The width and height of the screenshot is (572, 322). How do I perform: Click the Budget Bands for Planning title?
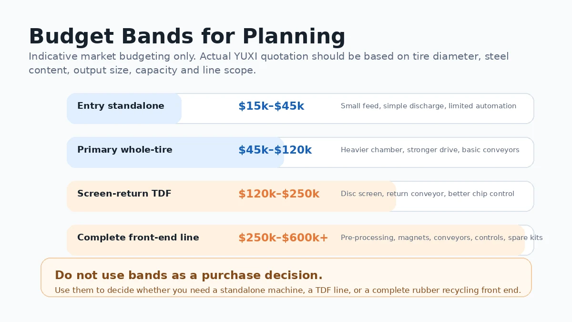pyautogui.click(x=187, y=37)
